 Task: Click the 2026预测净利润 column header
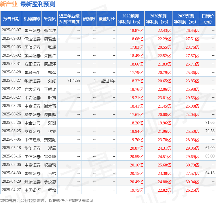158,19
